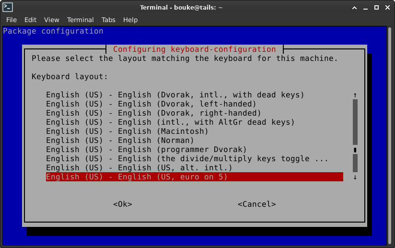Open the Tabs menu
Viewport: 395px width, 248px height.
108,20
